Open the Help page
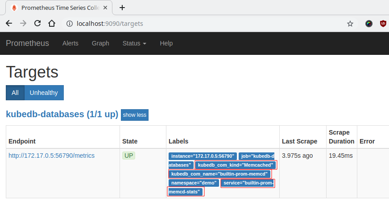 [x=166, y=43]
